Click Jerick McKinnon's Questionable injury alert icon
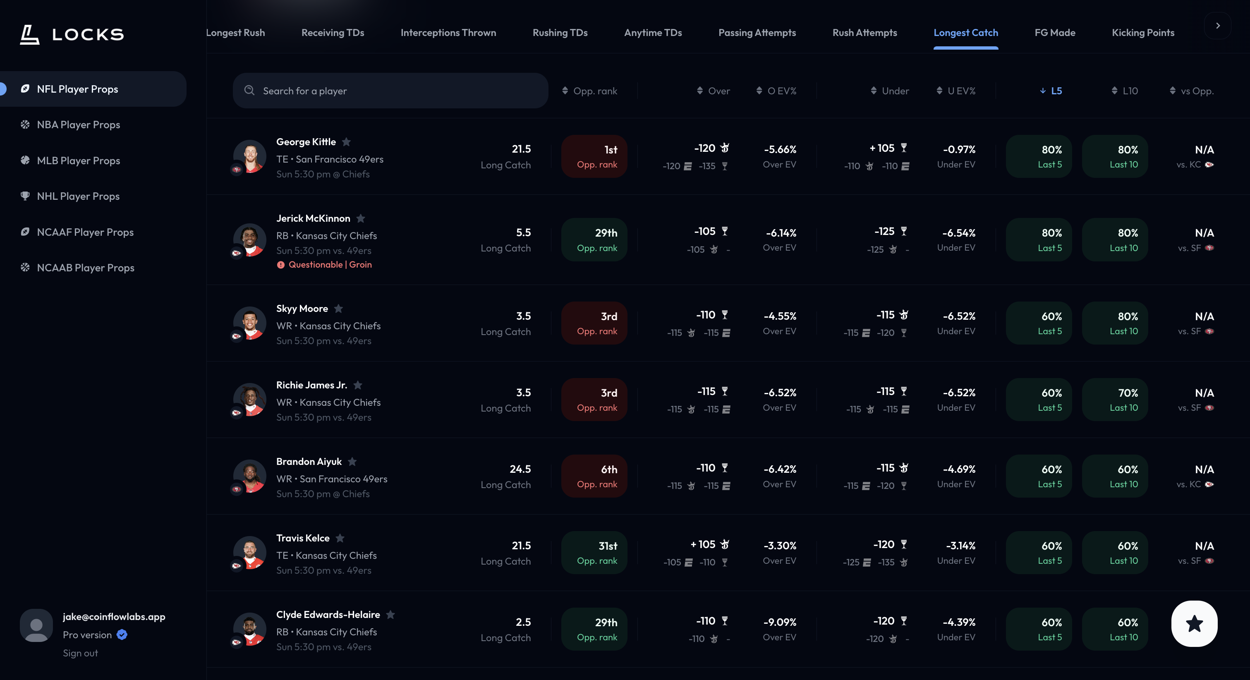 click(280, 265)
